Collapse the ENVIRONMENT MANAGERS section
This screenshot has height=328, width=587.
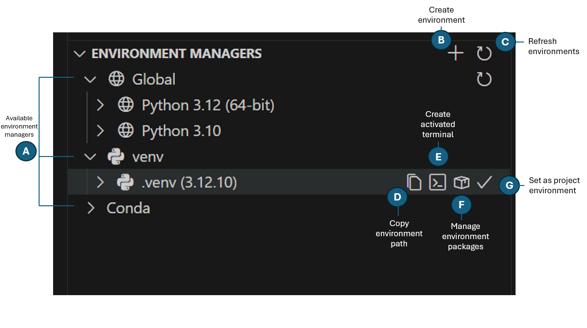pyautogui.click(x=80, y=54)
